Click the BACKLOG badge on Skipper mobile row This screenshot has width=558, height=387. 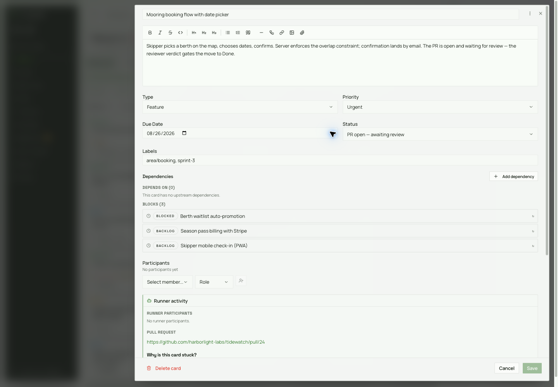tap(165, 246)
